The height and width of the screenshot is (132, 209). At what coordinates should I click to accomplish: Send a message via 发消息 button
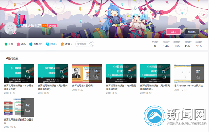point(192,32)
